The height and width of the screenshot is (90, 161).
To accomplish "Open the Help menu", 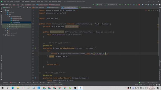I will 59,2.
